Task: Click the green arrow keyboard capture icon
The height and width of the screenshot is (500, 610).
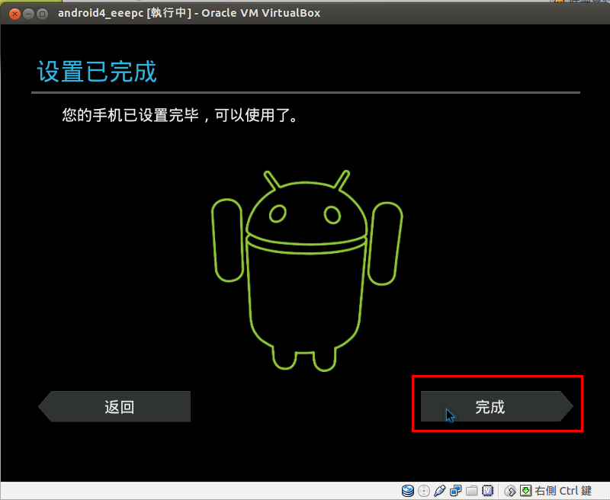Action: [x=525, y=490]
